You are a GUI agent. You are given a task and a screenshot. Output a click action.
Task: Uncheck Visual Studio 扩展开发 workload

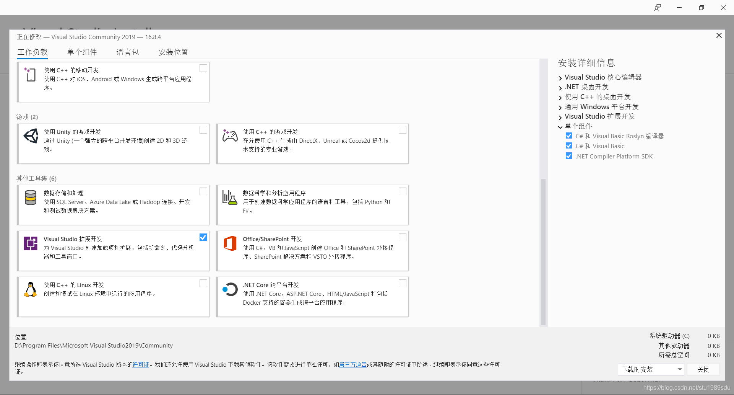[x=203, y=237]
